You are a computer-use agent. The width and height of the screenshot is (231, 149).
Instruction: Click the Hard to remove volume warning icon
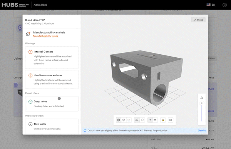tap(30, 75)
